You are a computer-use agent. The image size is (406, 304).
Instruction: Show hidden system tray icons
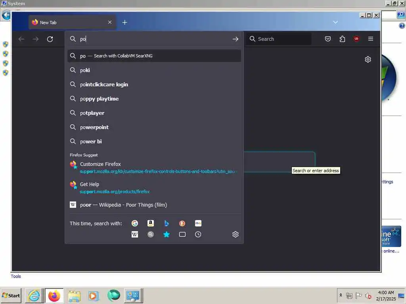341,295
